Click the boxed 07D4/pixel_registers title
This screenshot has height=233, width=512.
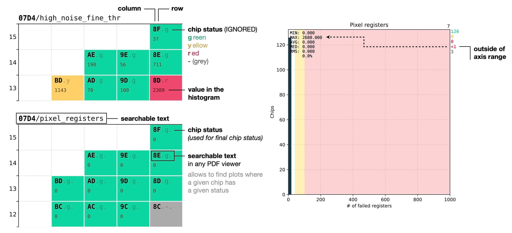pos(61,118)
